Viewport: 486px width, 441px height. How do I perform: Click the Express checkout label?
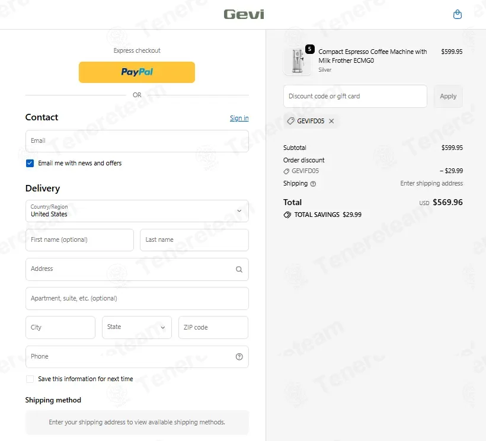point(137,50)
